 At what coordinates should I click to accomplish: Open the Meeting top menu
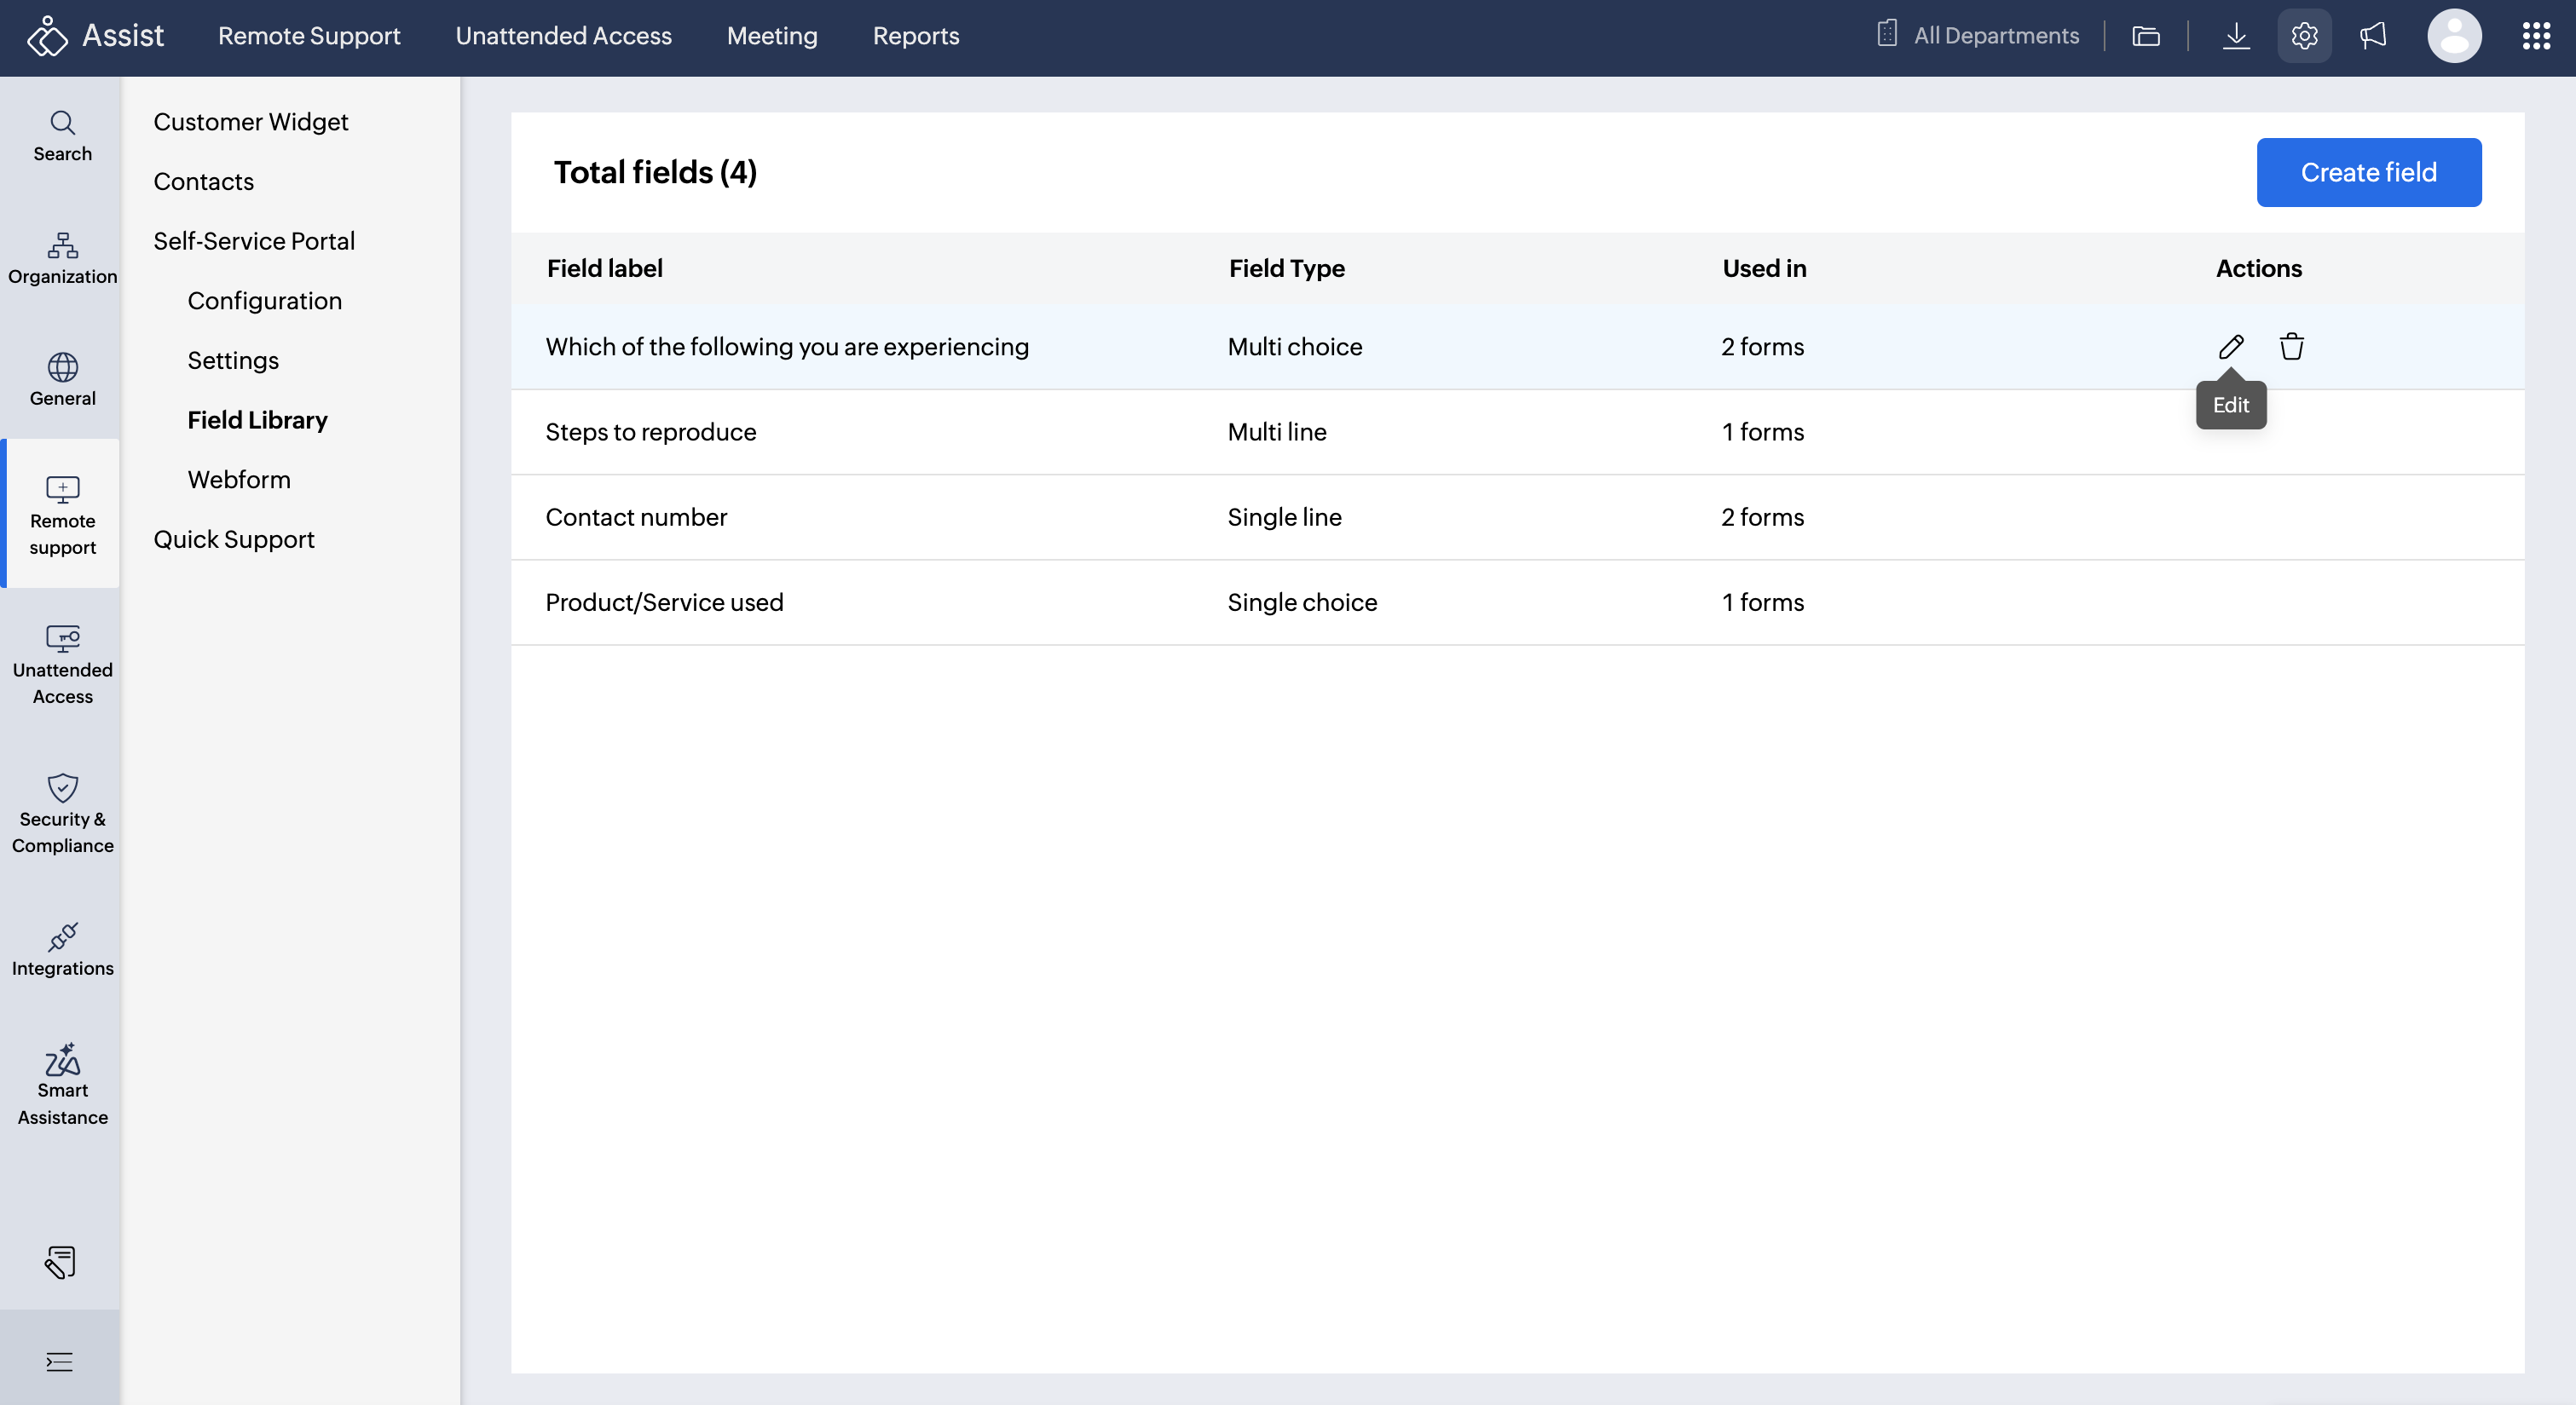click(x=772, y=36)
